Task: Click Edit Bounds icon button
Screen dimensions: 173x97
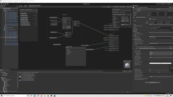Action: [150, 19]
